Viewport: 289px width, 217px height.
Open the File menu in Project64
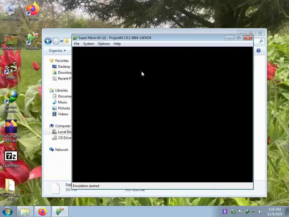pos(77,44)
